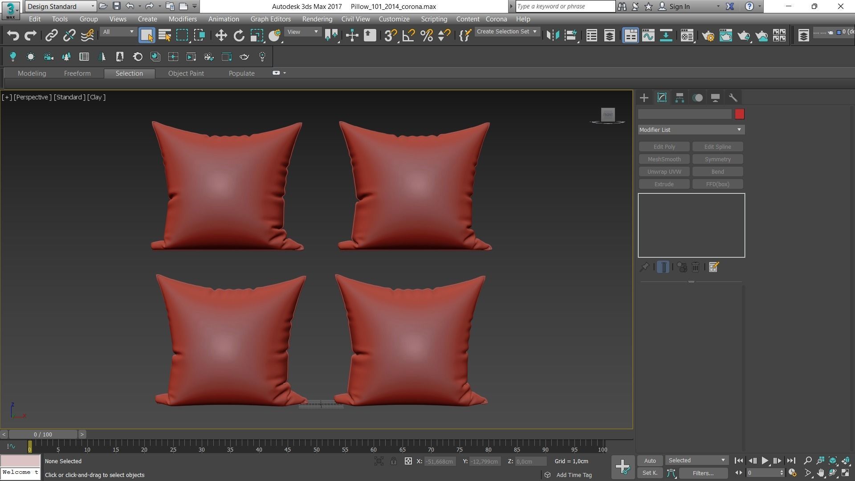This screenshot has height=481, width=855.
Task: Open the Curve Editor icon
Action: 648,35
